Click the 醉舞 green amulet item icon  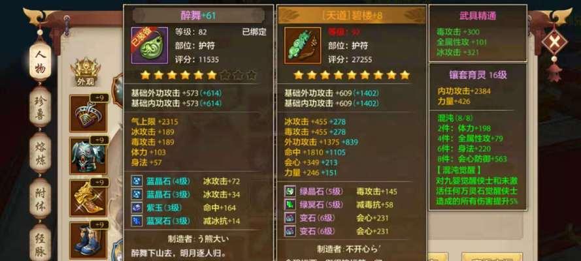click(150, 46)
